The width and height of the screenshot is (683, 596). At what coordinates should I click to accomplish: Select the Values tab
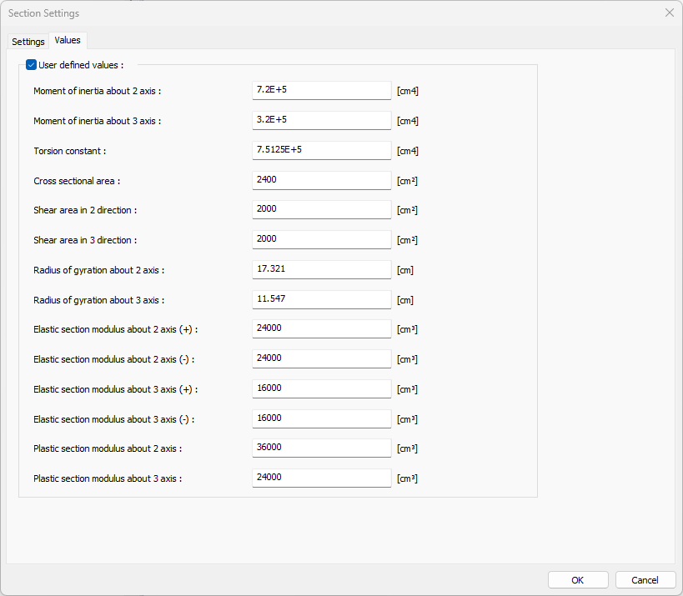[x=68, y=41]
